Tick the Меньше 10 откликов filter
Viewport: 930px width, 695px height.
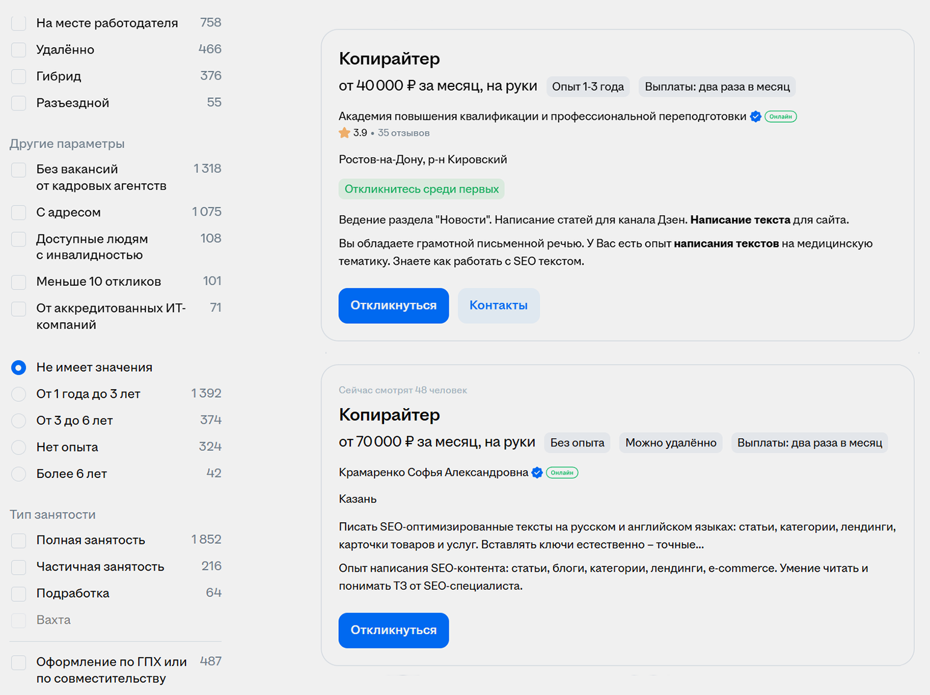tap(19, 282)
